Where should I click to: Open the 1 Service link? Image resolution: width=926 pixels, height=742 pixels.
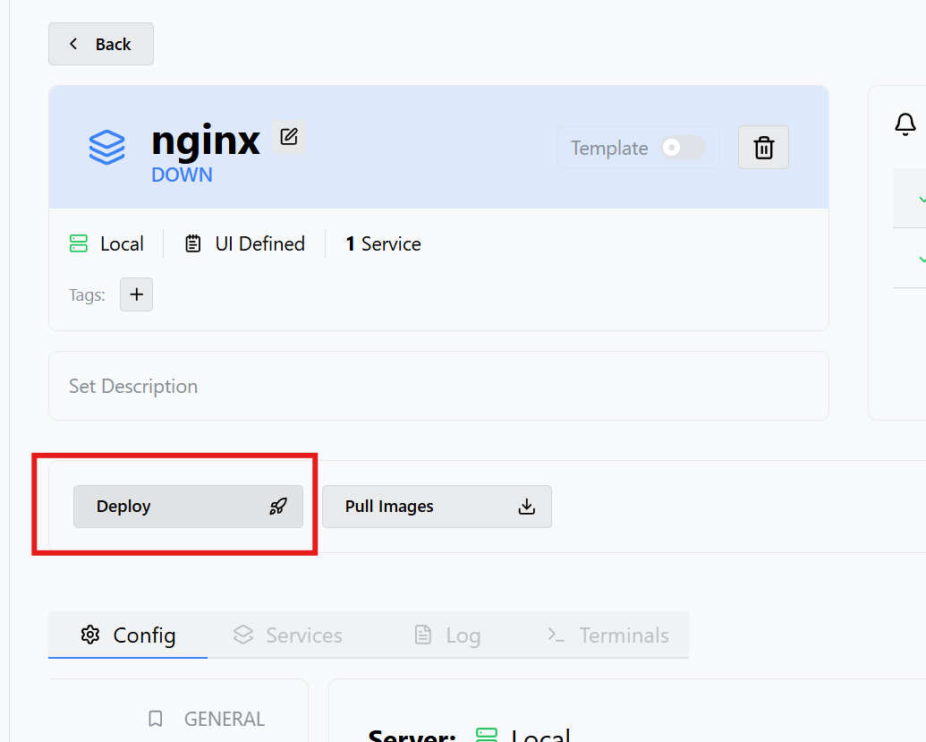383,243
